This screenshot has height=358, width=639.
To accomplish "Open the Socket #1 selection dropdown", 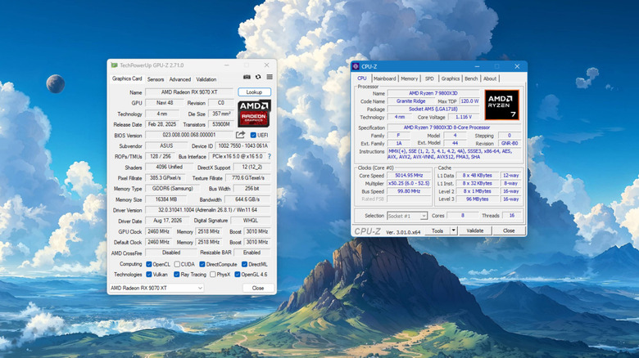I will coord(406,216).
